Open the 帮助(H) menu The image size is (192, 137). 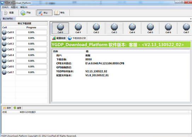pos(24,7)
